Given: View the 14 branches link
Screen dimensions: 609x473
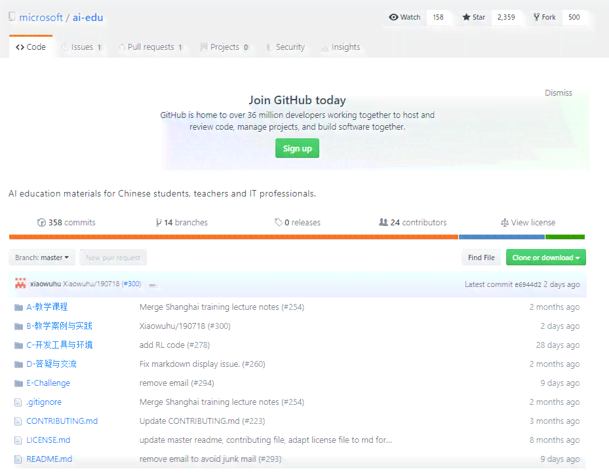Looking at the screenshot, I should (182, 222).
